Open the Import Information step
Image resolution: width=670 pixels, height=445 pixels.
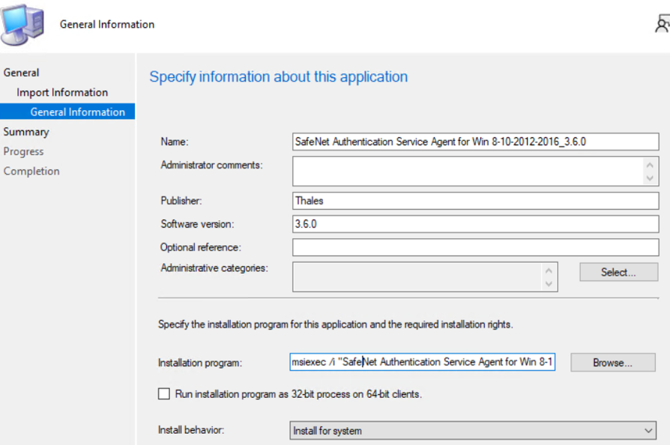click(62, 92)
